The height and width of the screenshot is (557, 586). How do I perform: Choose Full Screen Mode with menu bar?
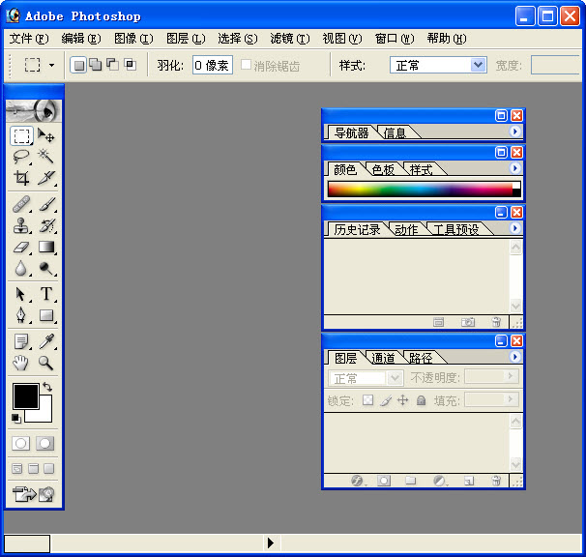[x=33, y=468]
